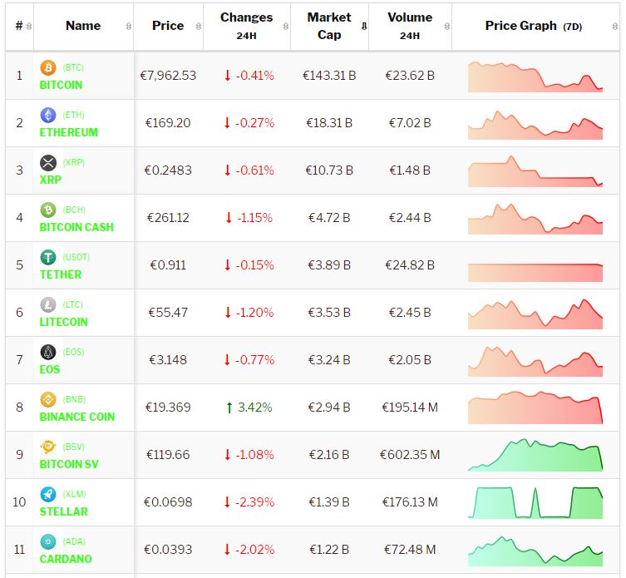Click the Binance Coin yellow icon
Viewport: 626px width, 578px height.
pos(47,399)
